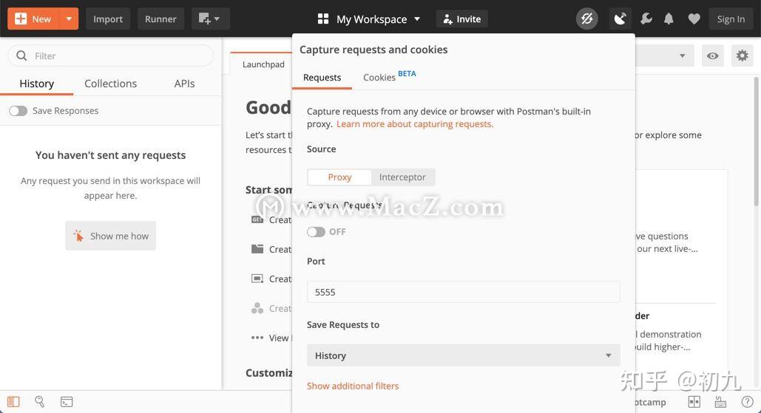Click the Sign In button

click(x=731, y=19)
